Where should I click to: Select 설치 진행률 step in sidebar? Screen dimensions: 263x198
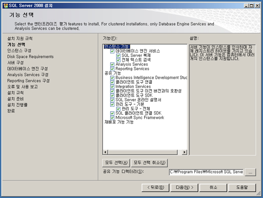(x=17, y=105)
